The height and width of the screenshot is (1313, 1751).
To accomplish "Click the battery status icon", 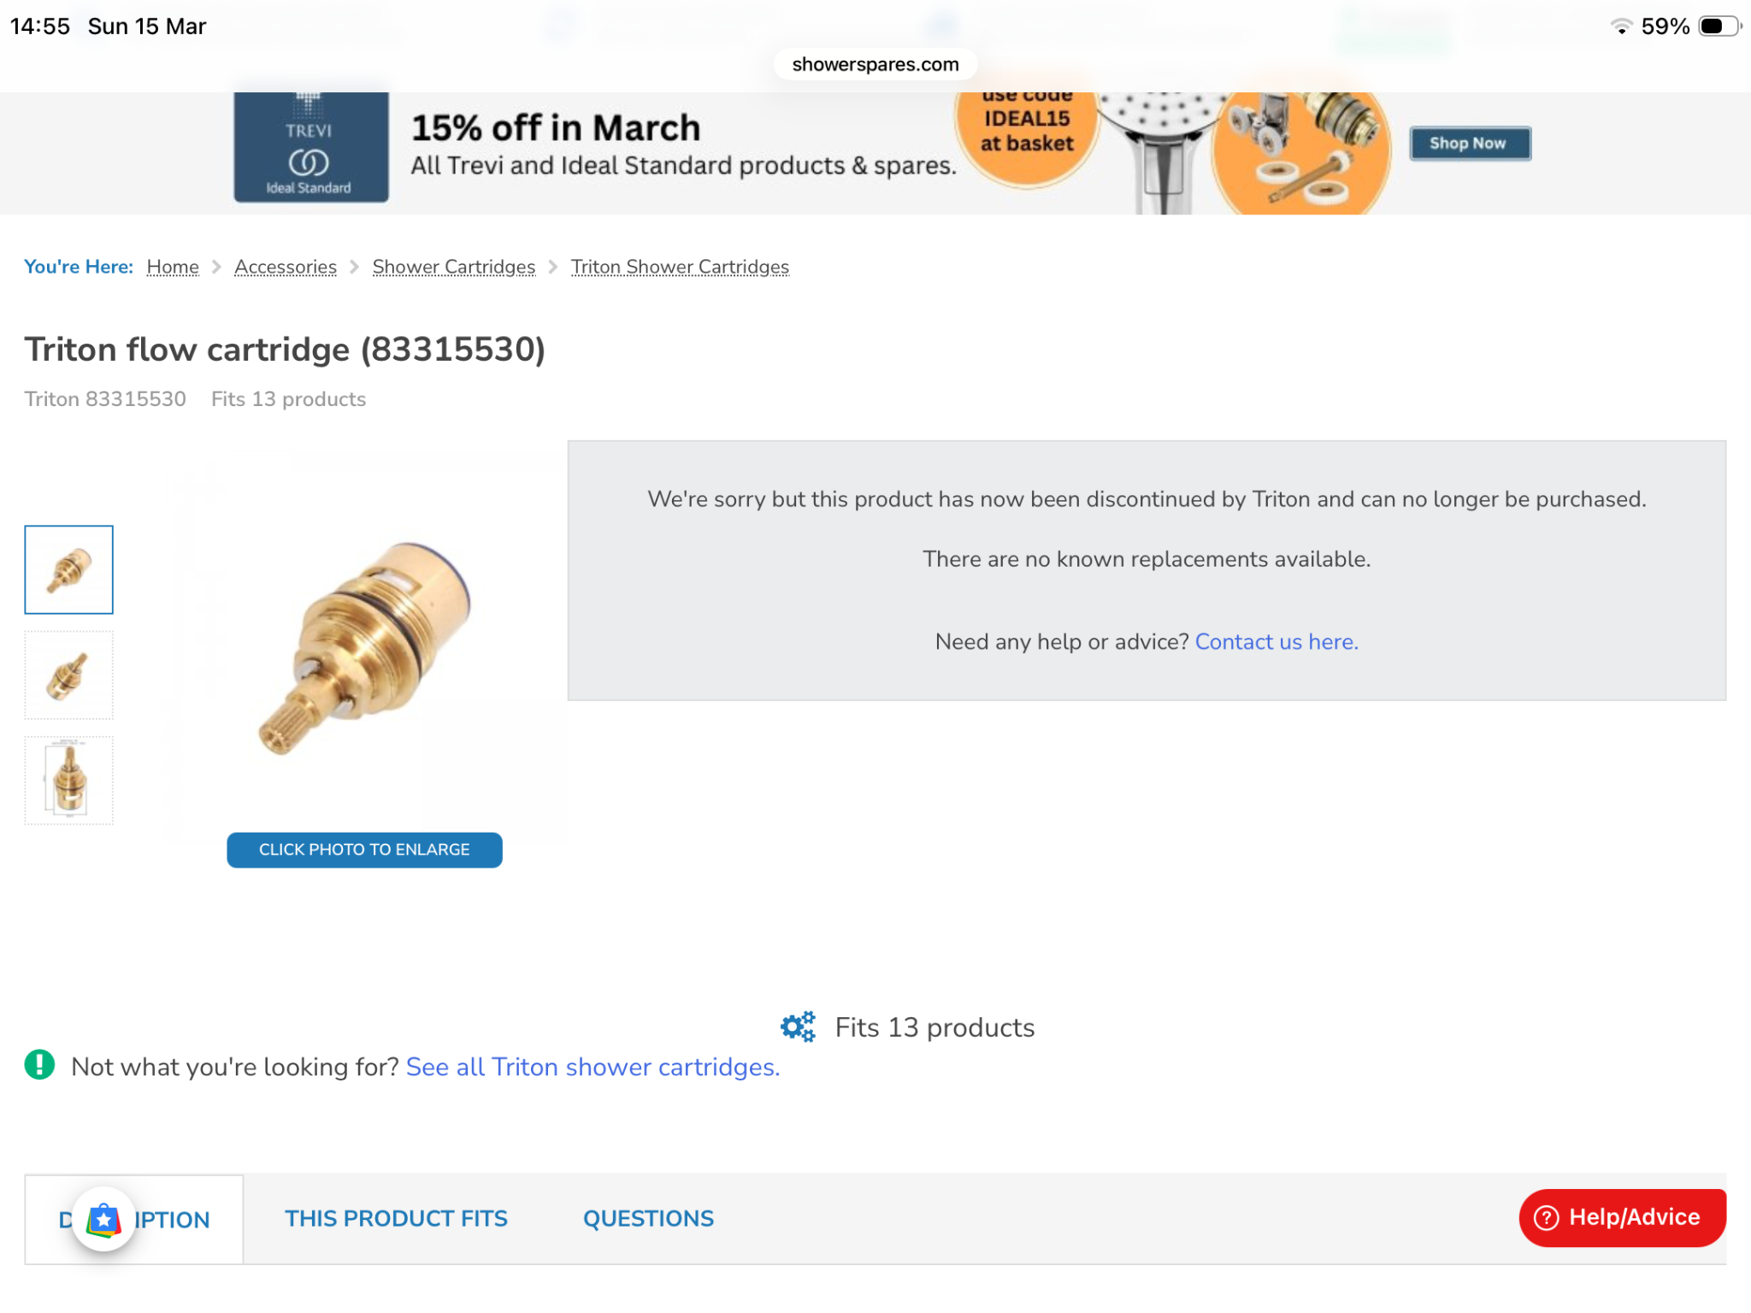I will coord(1719,26).
